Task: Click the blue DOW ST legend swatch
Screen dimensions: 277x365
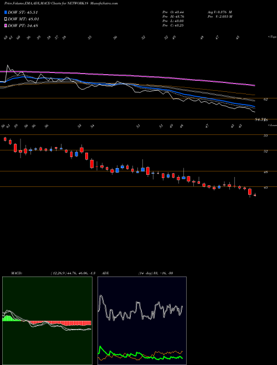Action: click(6, 13)
